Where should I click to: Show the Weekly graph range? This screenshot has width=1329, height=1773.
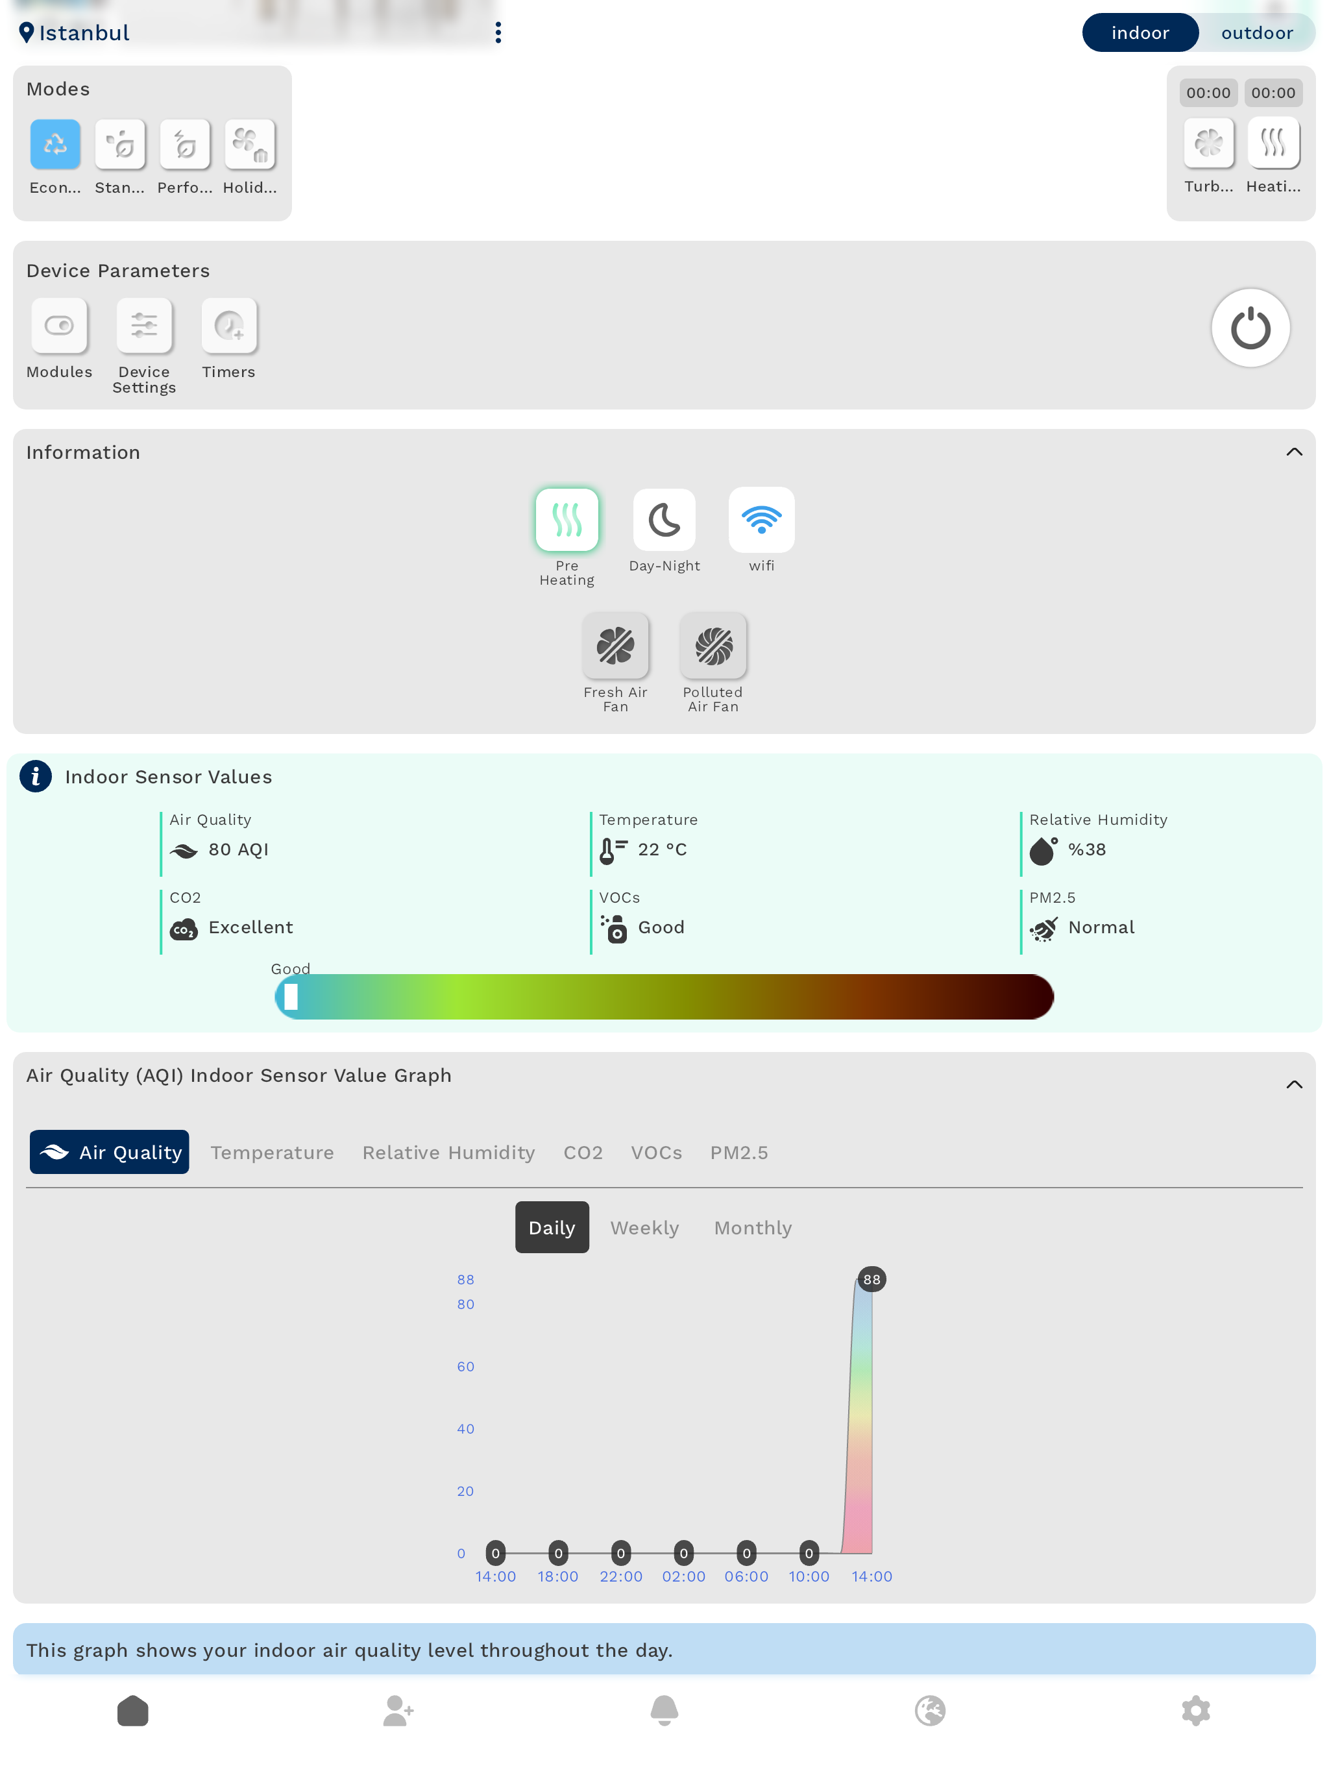click(x=644, y=1227)
